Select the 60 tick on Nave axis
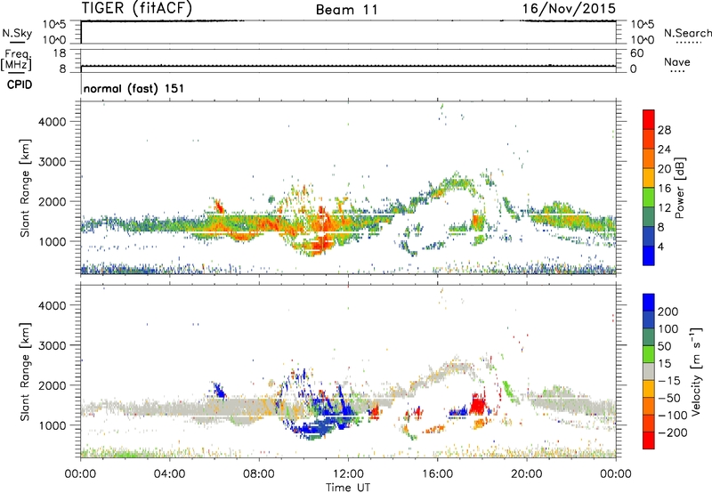This screenshot has width=712, height=493. pyautogui.click(x=636, y=53)
